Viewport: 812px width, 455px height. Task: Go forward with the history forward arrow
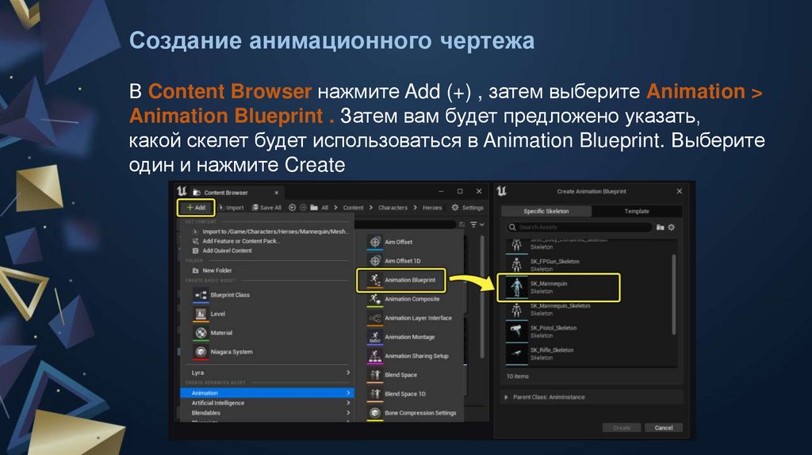click(303, 208)
